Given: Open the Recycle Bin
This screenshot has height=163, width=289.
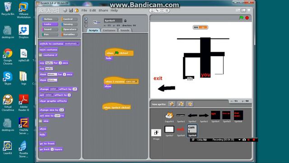Looking at the screenshot, I should [x=8, y=9].
